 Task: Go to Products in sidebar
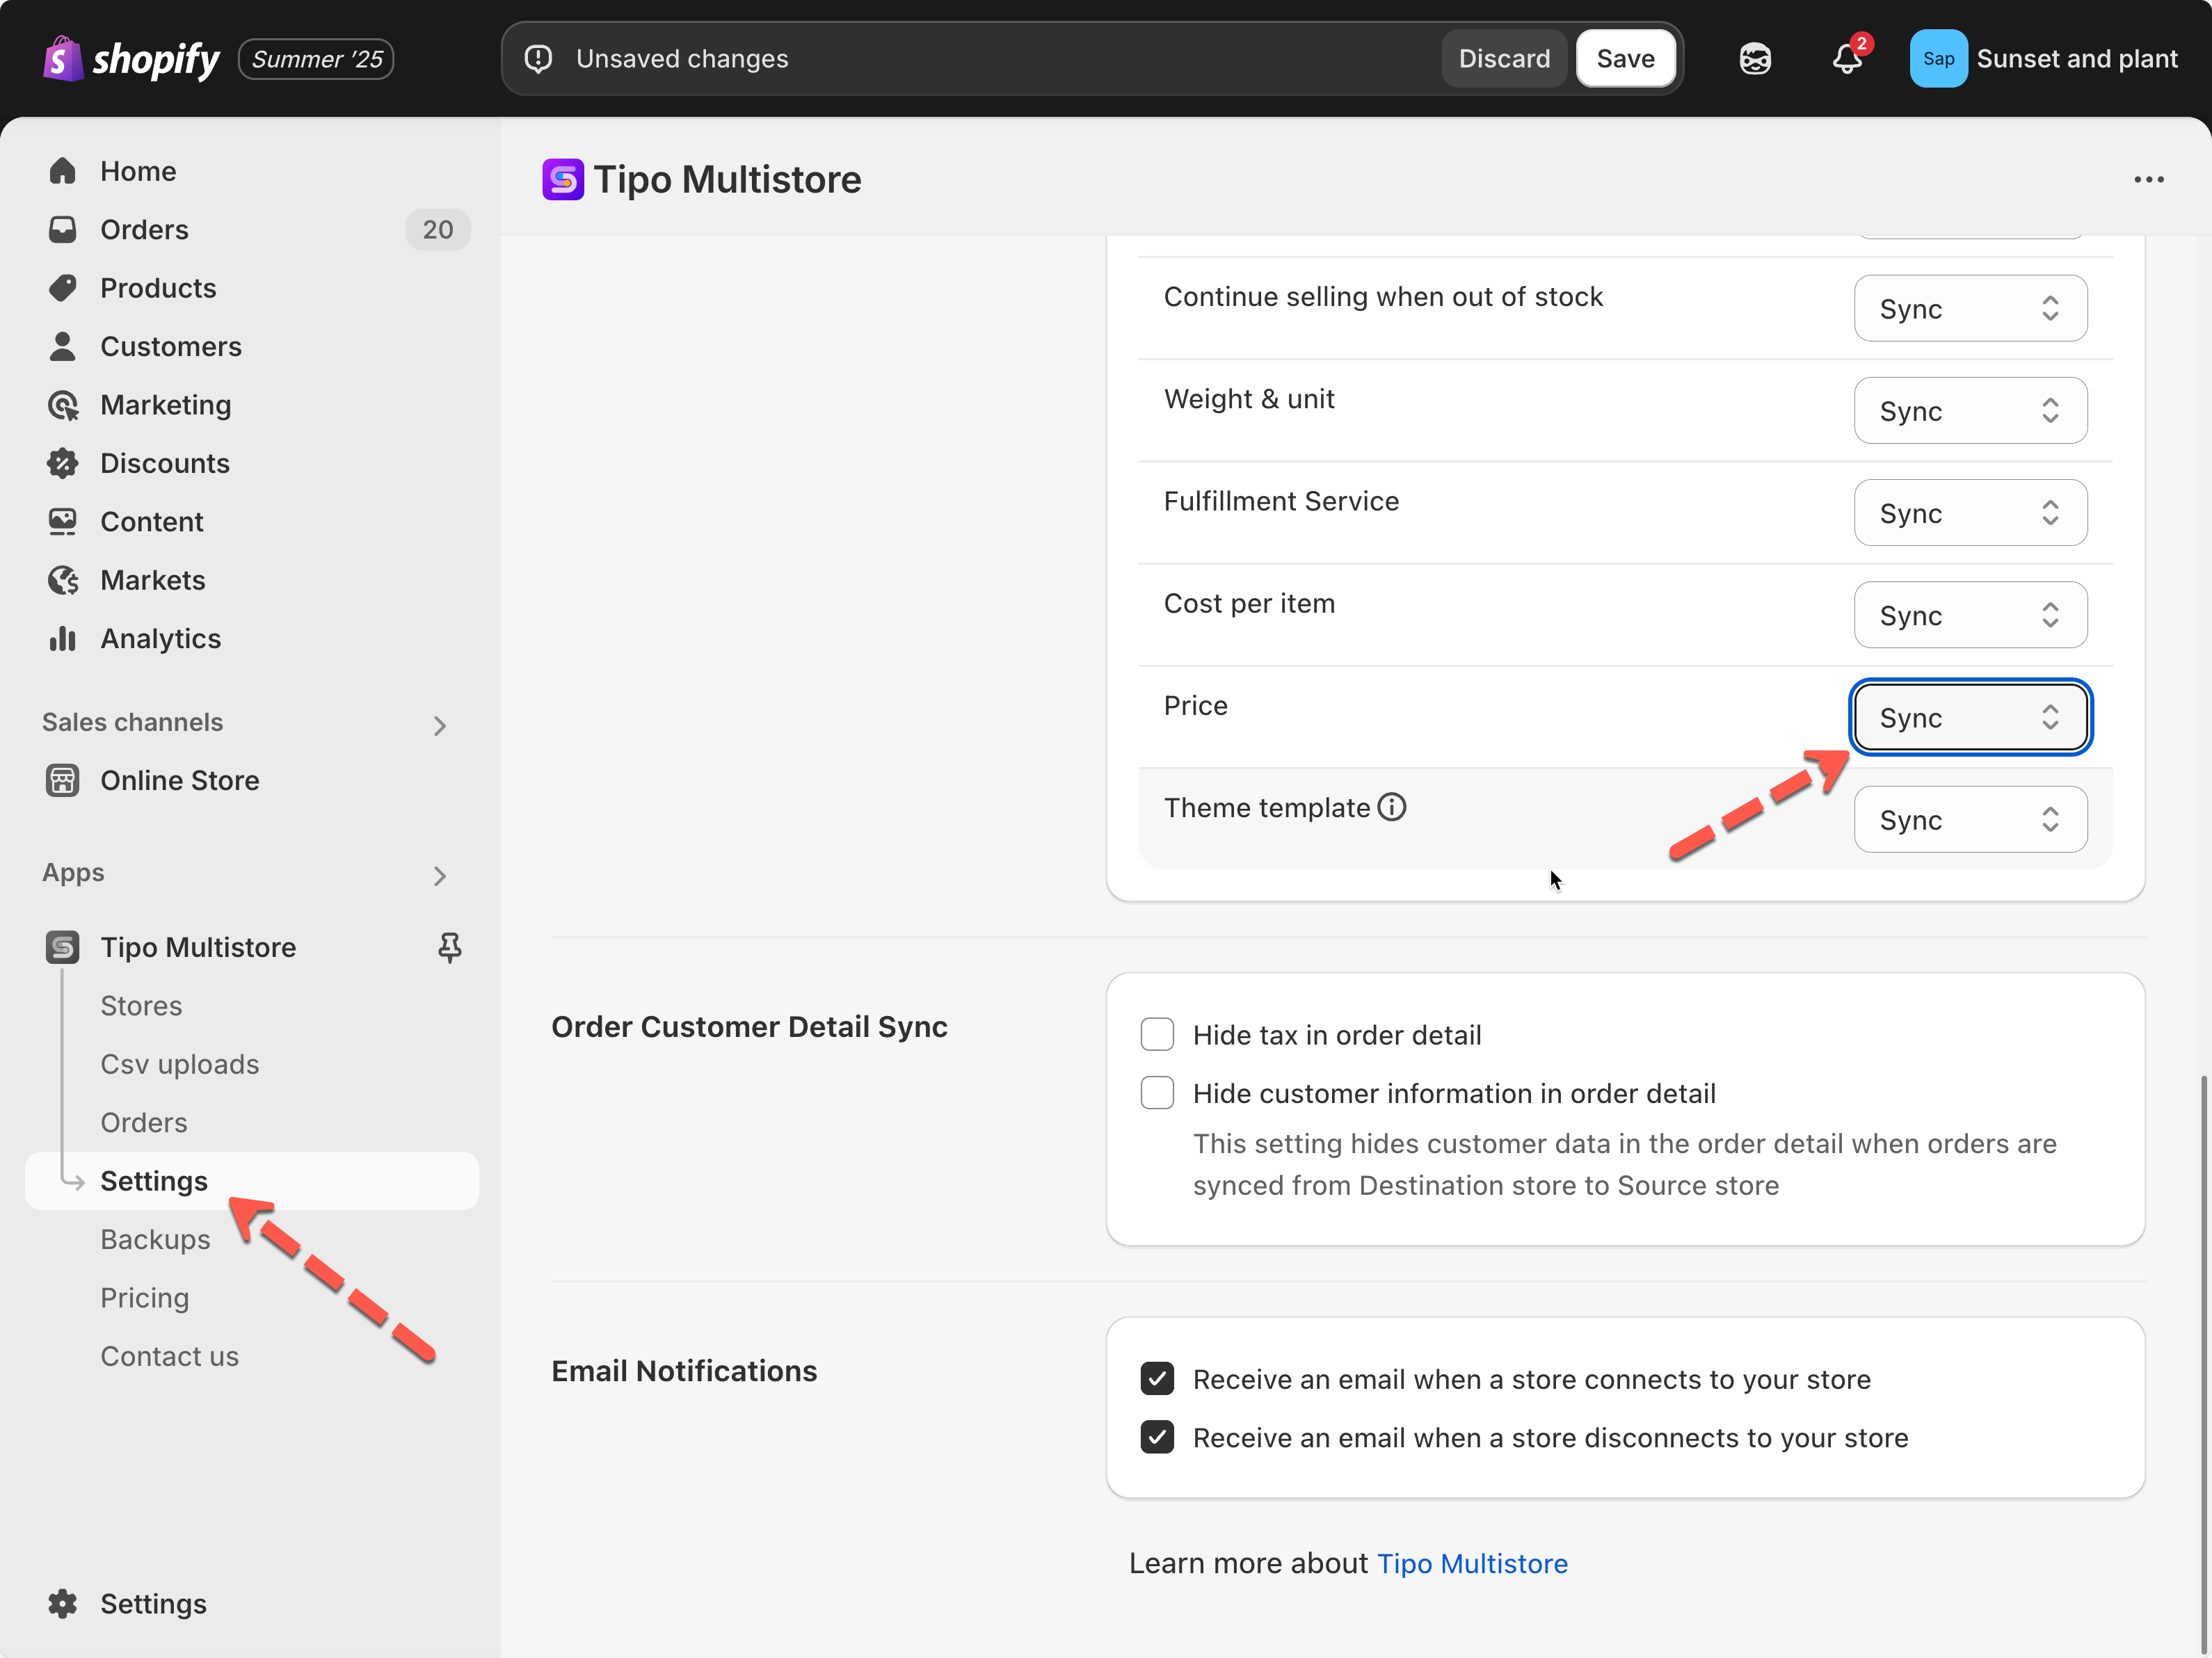click(x=158, y=288)
